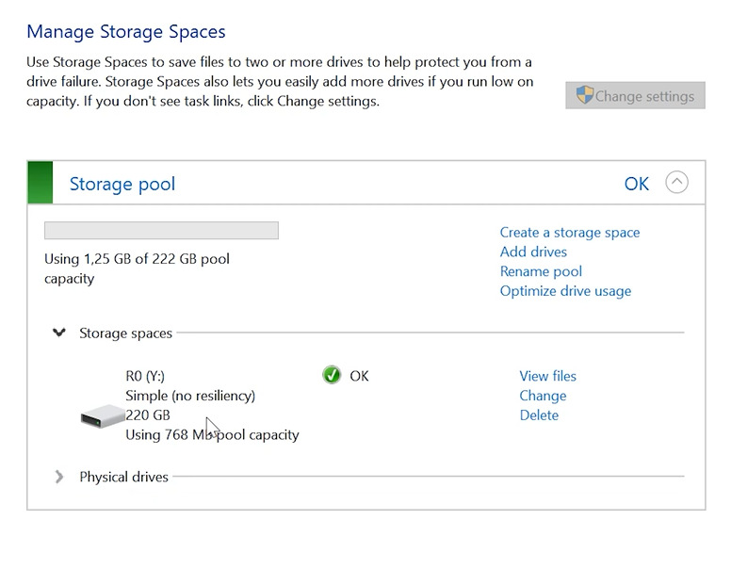This screenshot has width=731, height=569.
Task: Click the Storage spaces section label
Action: (125, 333)
